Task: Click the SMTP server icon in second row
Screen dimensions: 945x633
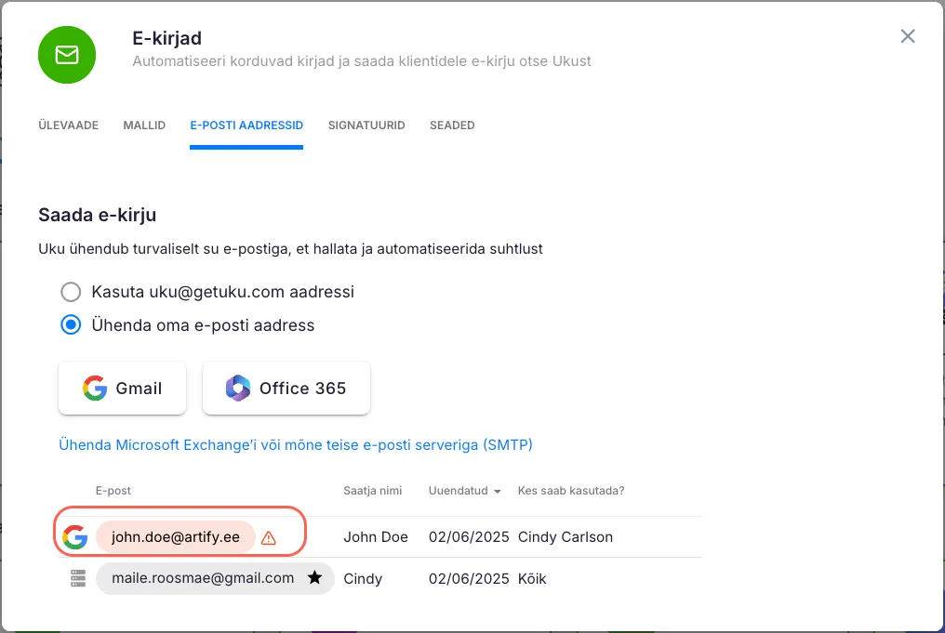Action: click(77, 578)
